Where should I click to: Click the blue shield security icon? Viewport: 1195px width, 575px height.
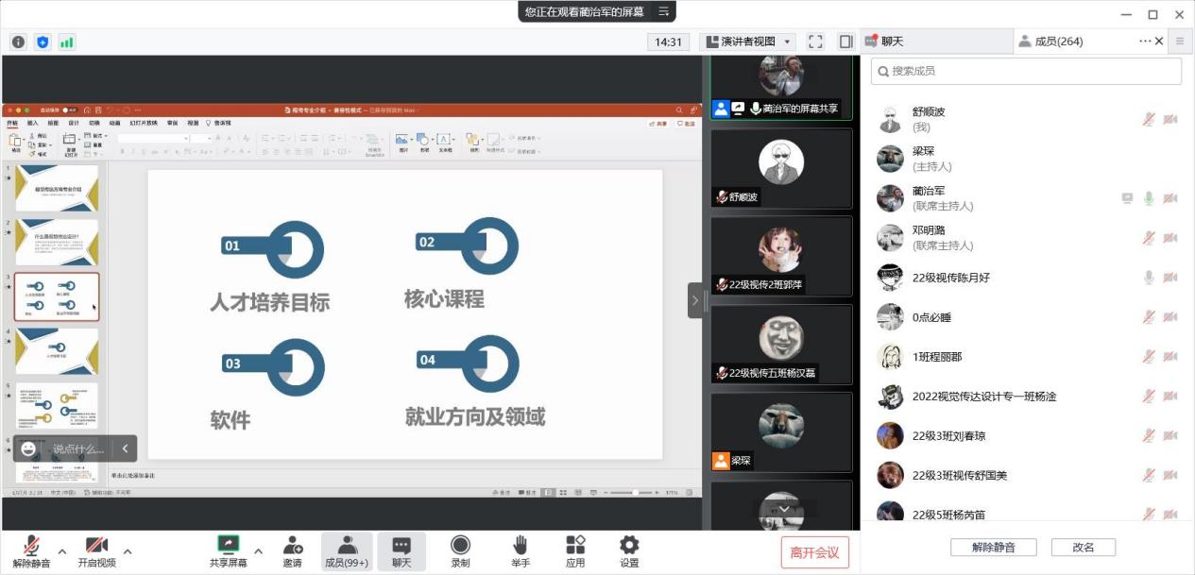43,42
